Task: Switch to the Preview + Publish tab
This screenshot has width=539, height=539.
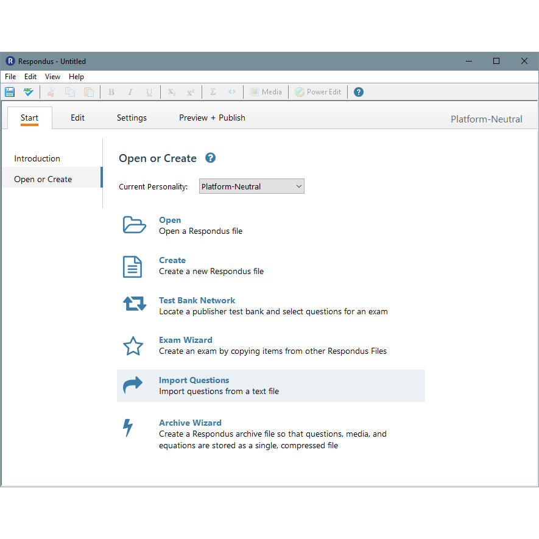Action: [x=212, y=118]
